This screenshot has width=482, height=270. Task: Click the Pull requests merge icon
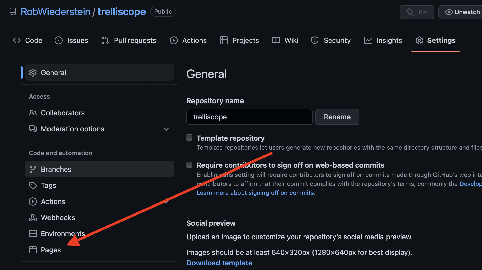(x=105, y=40)
